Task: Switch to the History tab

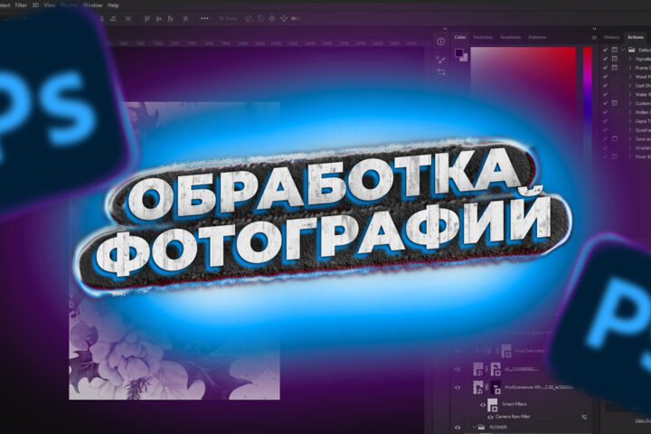Action: 611,37
